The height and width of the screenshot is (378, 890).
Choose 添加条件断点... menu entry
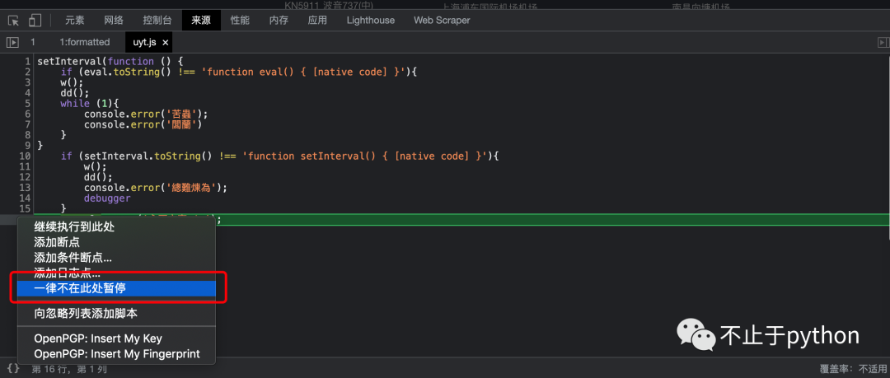pyautogui.click(x=73, y=258)
